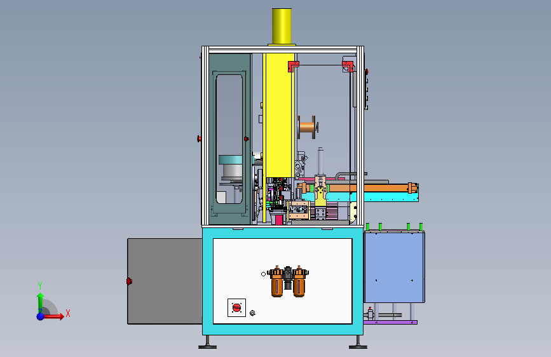
Task: Select the left leveling foot of the base
Action: point(207,342)
